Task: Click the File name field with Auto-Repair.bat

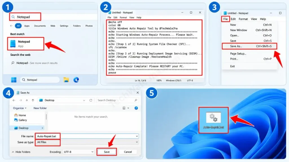Action: click(x=87, y=136)
